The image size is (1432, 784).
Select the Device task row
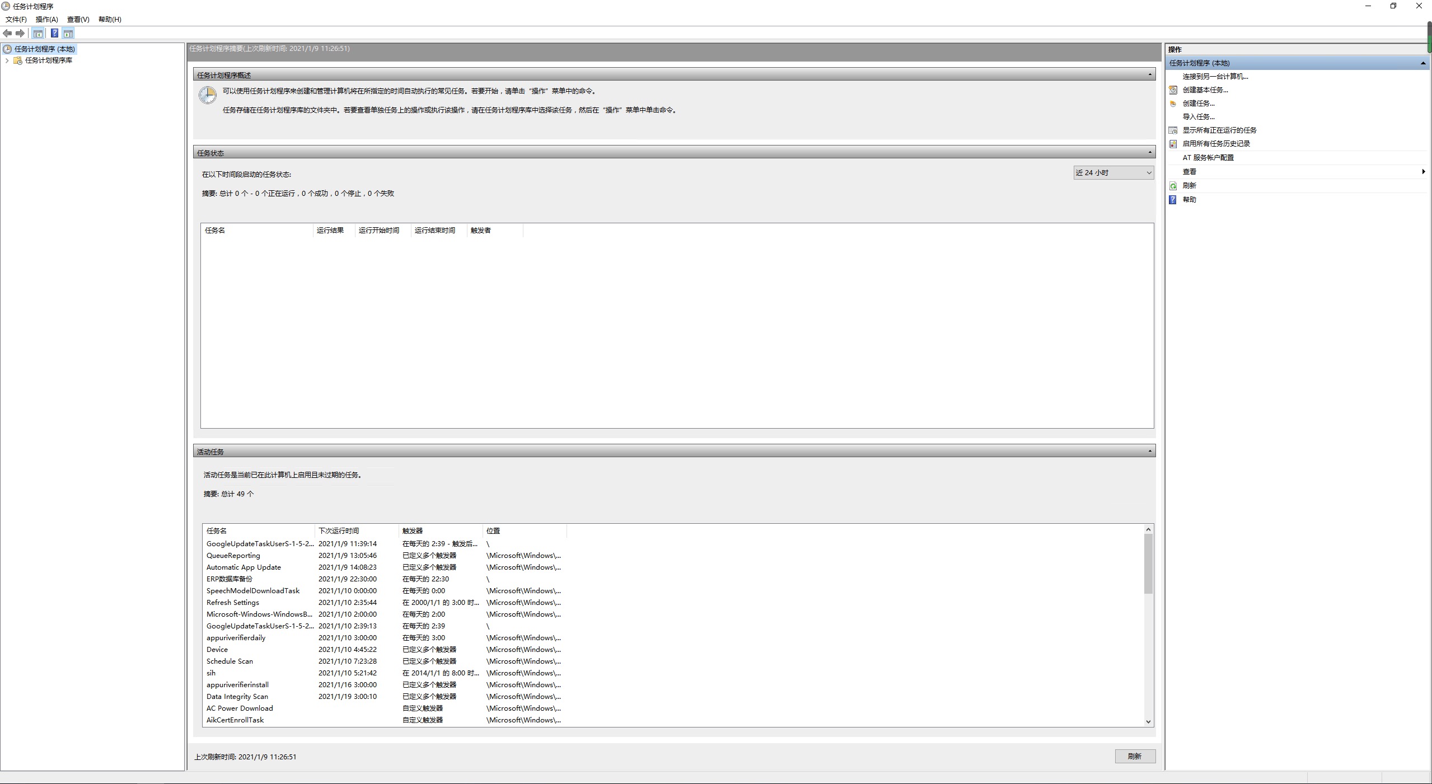click(x=385, y=650)
